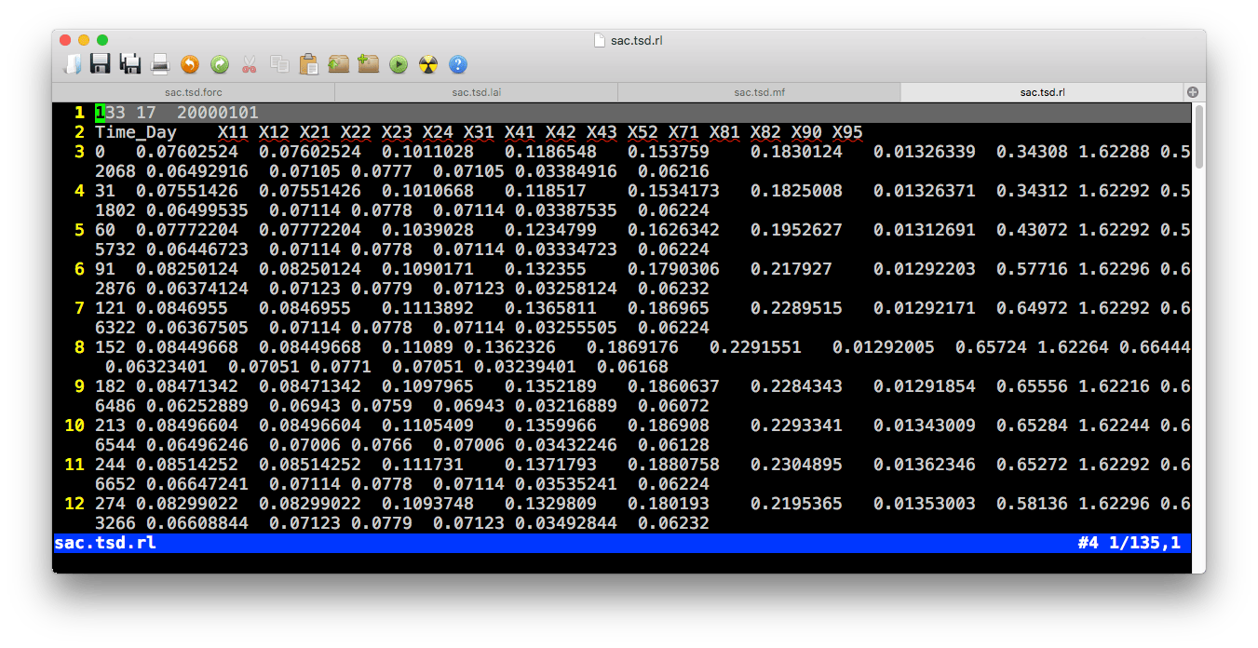Viewport: 1258px width, 648px height.
Task: Click the value 0.65724 on line 8
Action: (992, 347)
